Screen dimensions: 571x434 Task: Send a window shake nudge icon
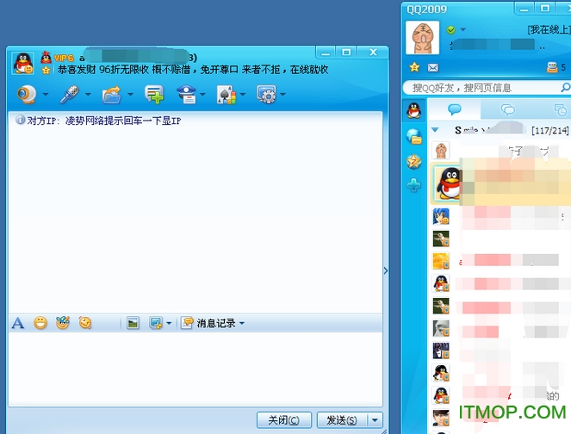pos(85,323)
